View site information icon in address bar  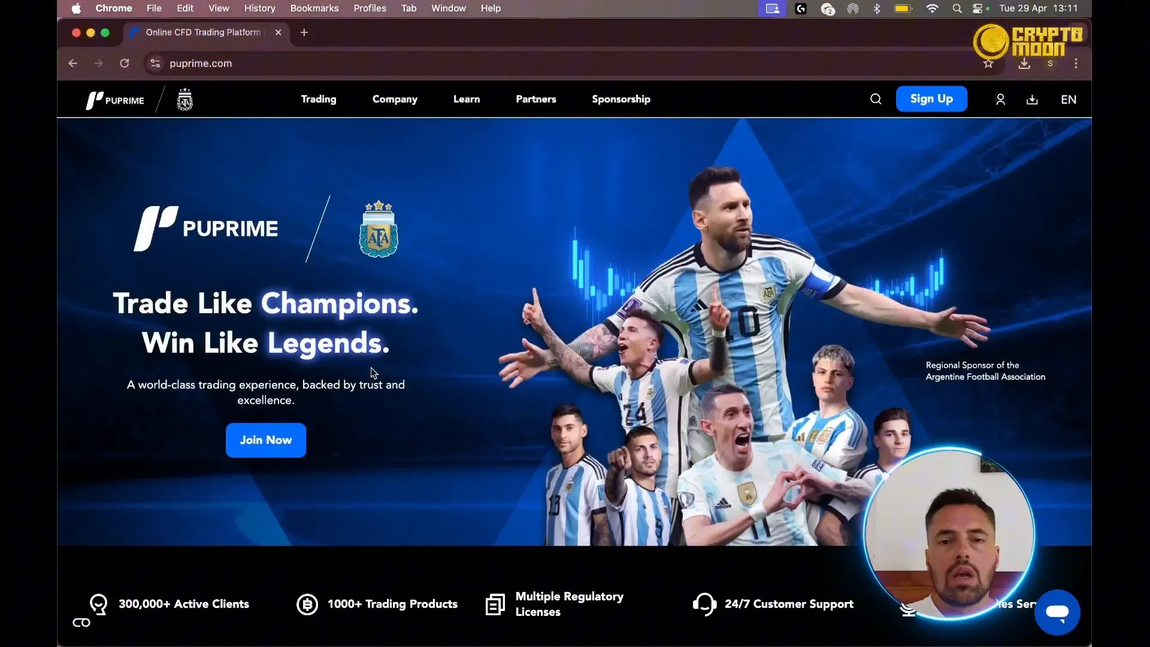[x=155, y=64]
